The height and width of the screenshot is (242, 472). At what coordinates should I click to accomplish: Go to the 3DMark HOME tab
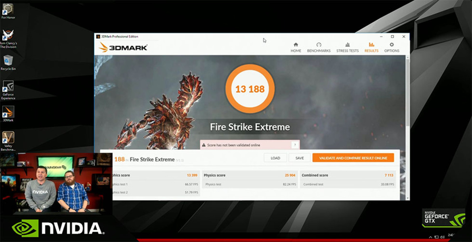click(x=296, y=48)
